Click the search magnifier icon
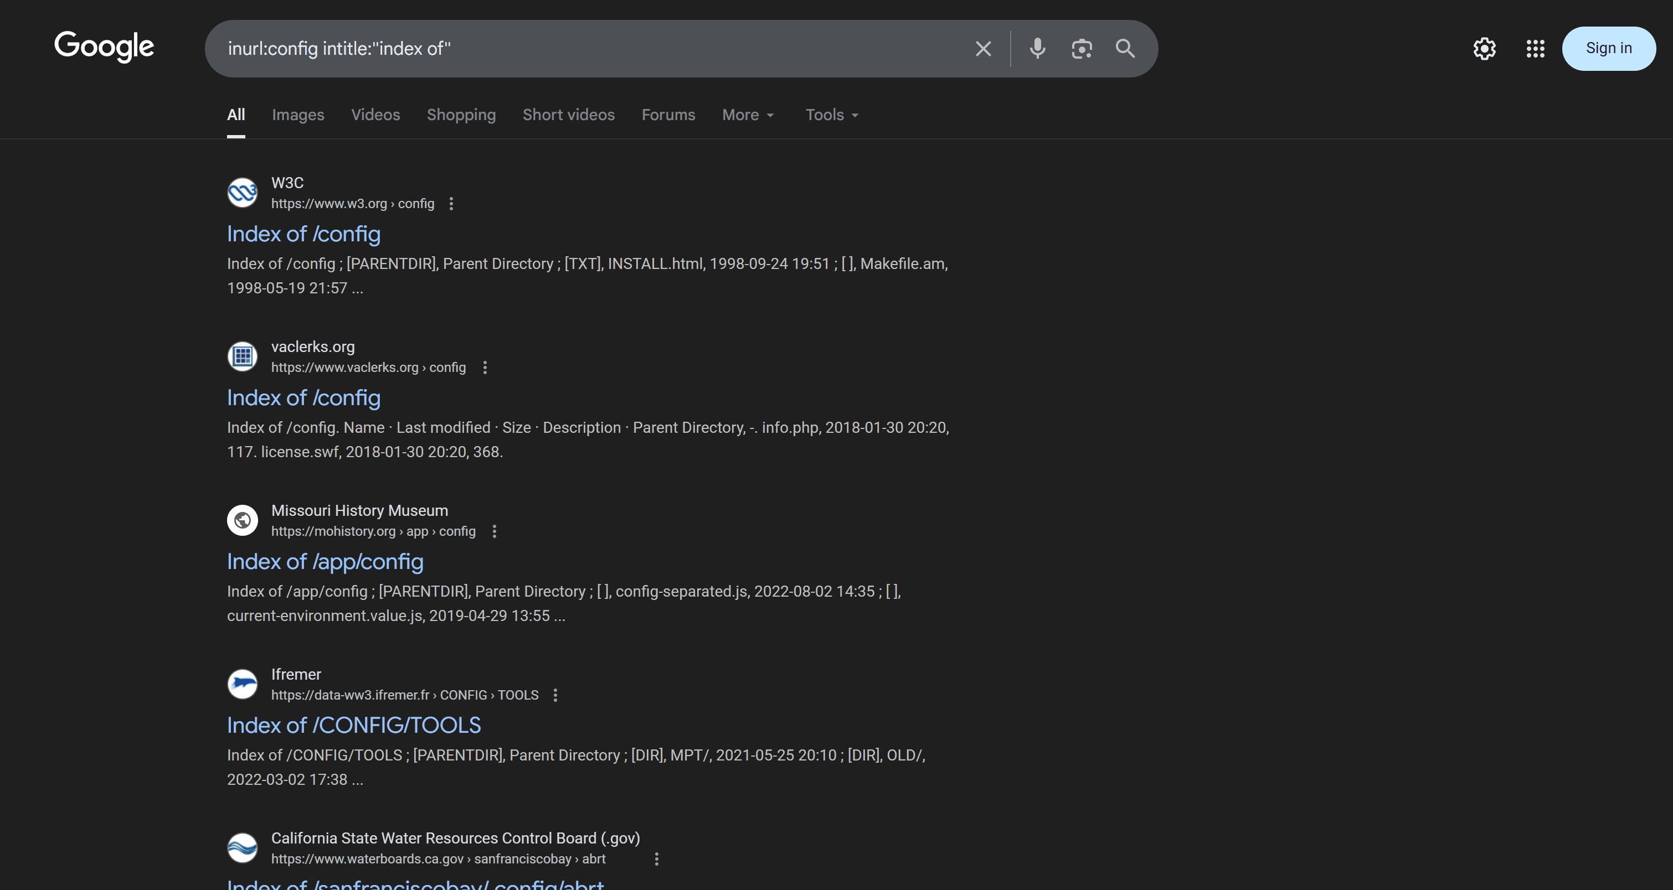The height and width of the screenshot is (890, 1673). [x=1125, y=48]
